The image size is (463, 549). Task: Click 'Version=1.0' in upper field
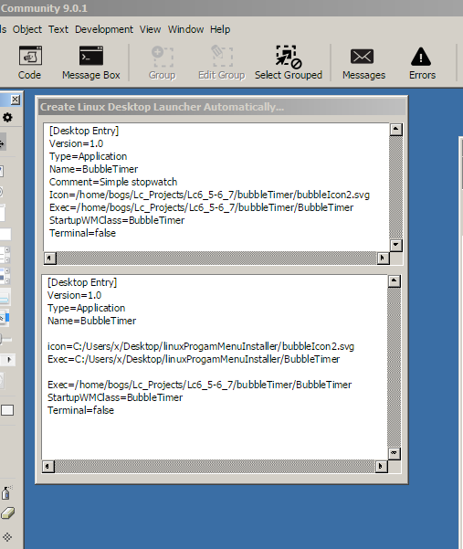point(76,143)
